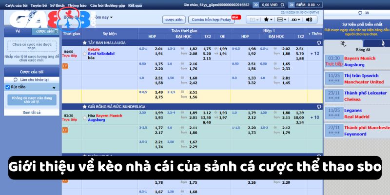This screenshot has height=195, width=390.
Task: Switch to cược xiên tab in bet slip
Action: click(45, 31)
